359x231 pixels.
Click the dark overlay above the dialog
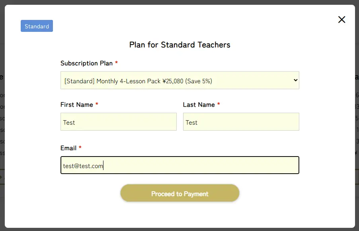pos(179,2)
